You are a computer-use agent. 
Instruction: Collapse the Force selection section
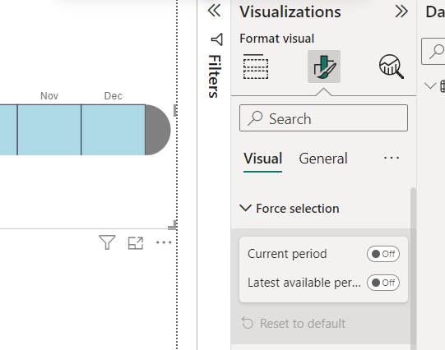tap(245, 209)
